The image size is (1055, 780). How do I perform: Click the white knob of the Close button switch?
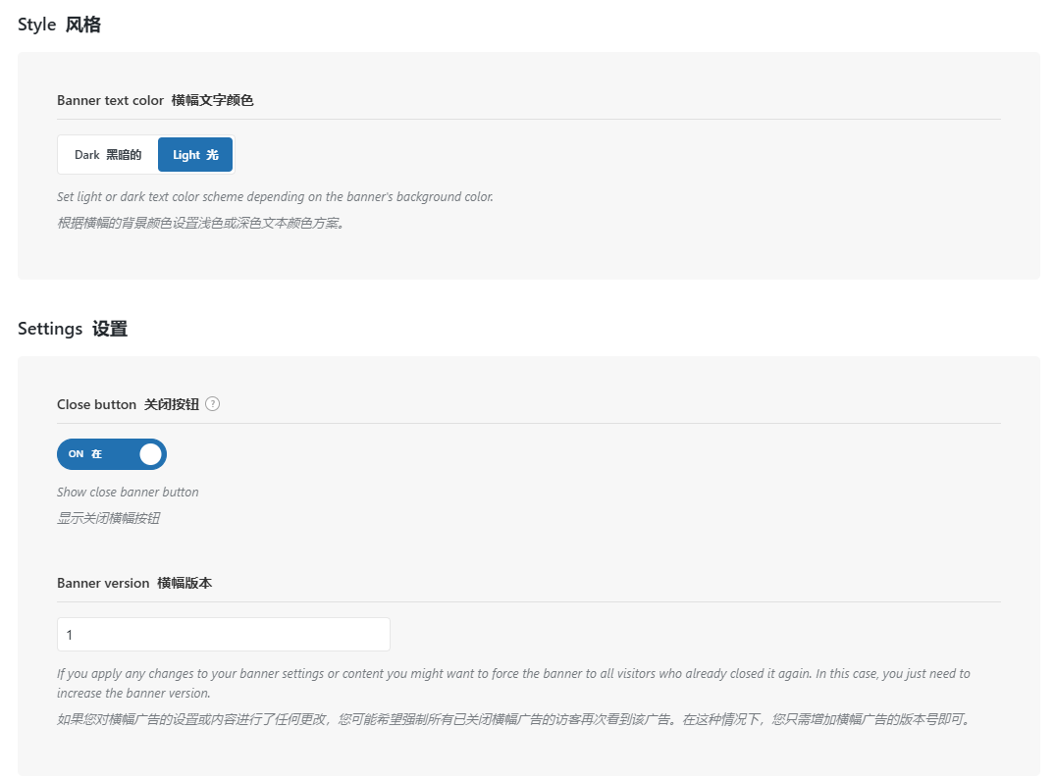[150, 454]
